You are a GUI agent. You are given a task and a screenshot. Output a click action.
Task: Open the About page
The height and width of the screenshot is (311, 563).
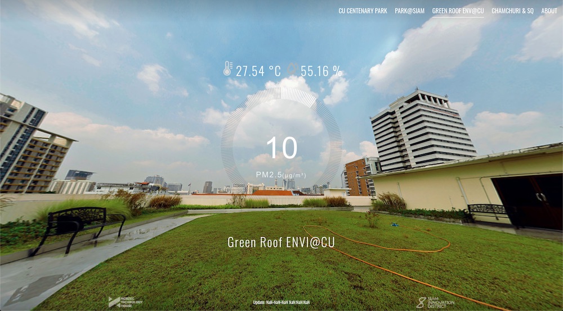[x=549, y=11]
